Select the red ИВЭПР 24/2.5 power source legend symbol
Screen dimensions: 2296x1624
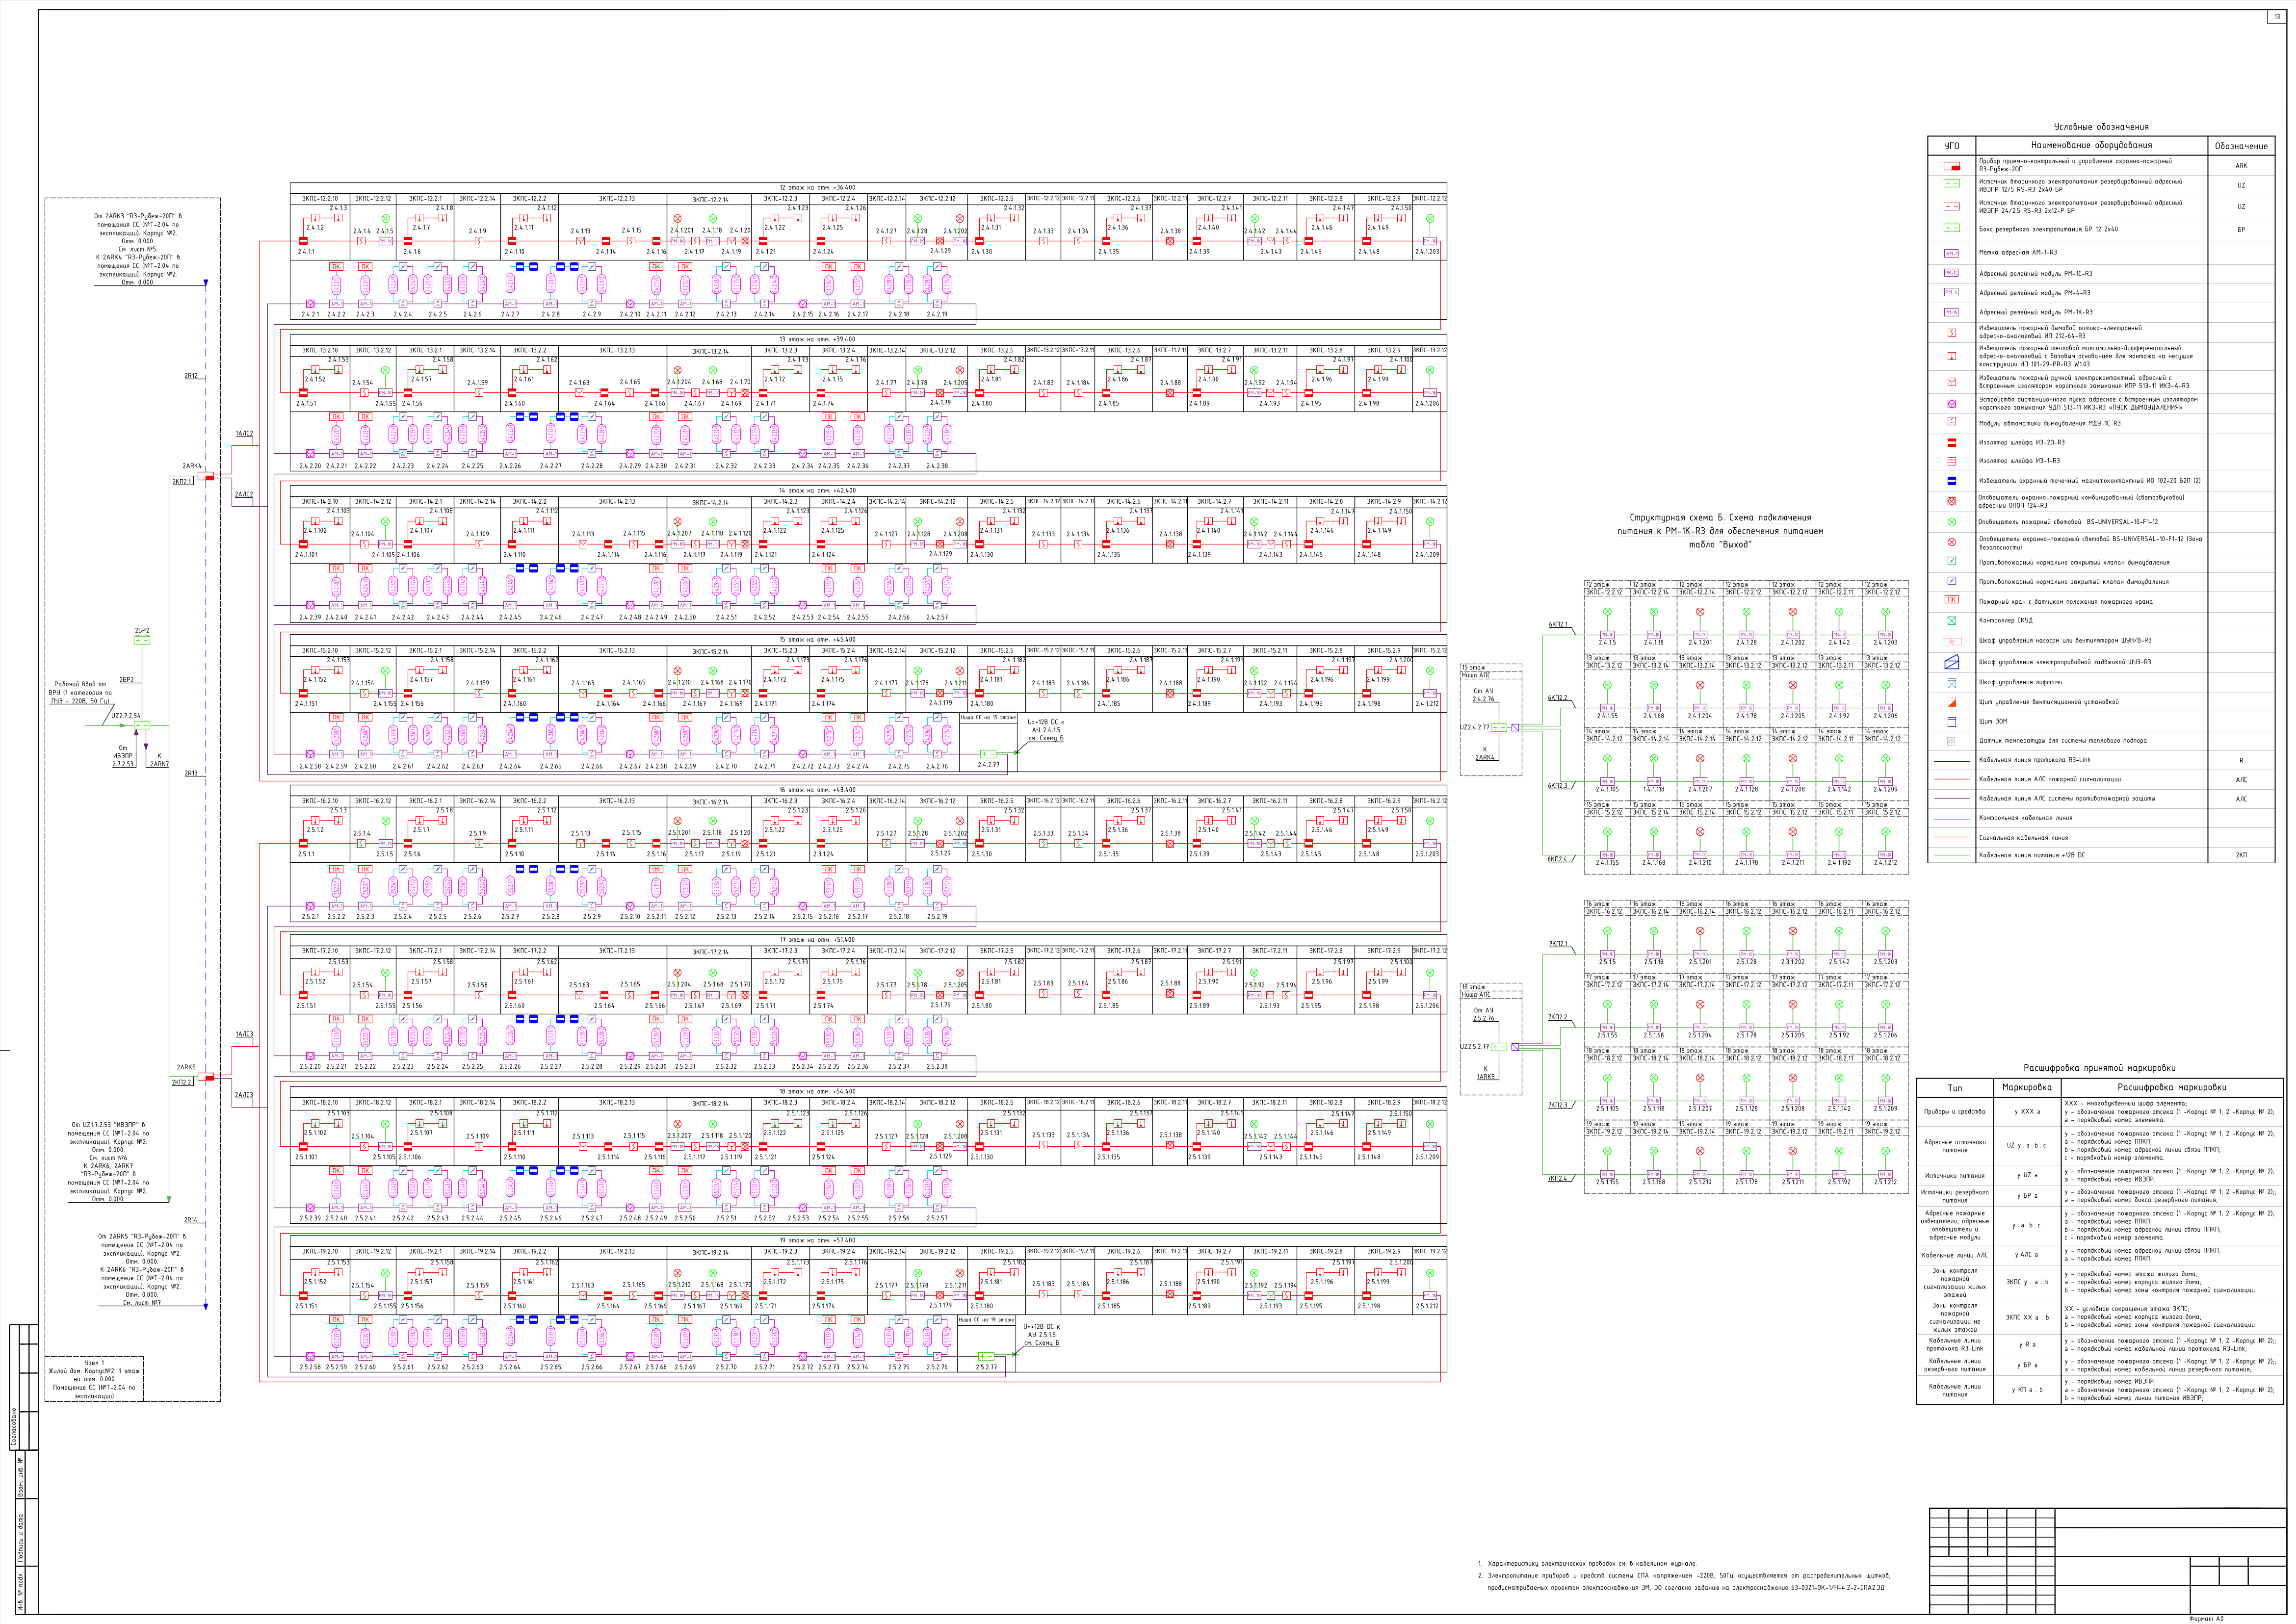coord(1951,207)
